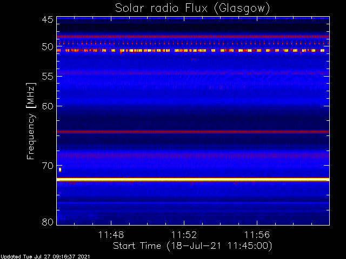This screenshot has width=346, height=259.
Task: Click the 'Start Time (18-Jul-21 11:45:00)' label
Action: (192, 246)
